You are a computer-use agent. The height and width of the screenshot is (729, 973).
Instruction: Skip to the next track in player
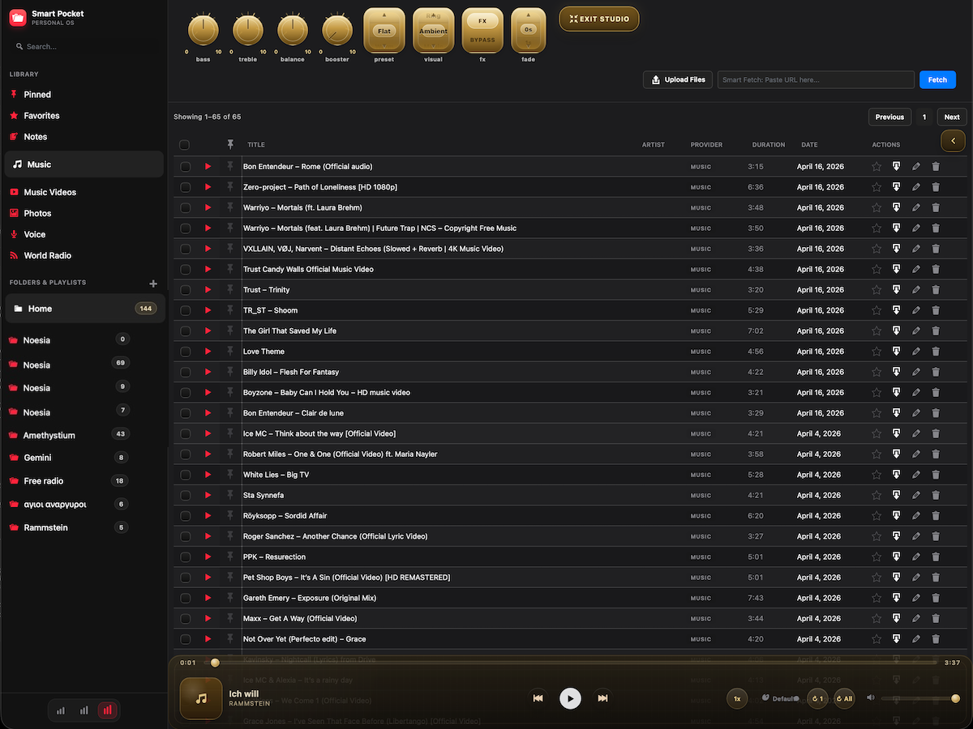point(602,698)
